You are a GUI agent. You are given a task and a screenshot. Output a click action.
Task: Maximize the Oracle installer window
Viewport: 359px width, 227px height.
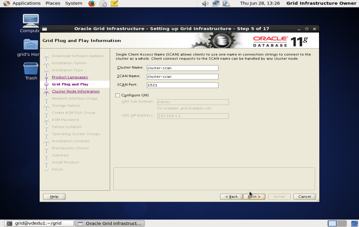[x=307, y=29]
